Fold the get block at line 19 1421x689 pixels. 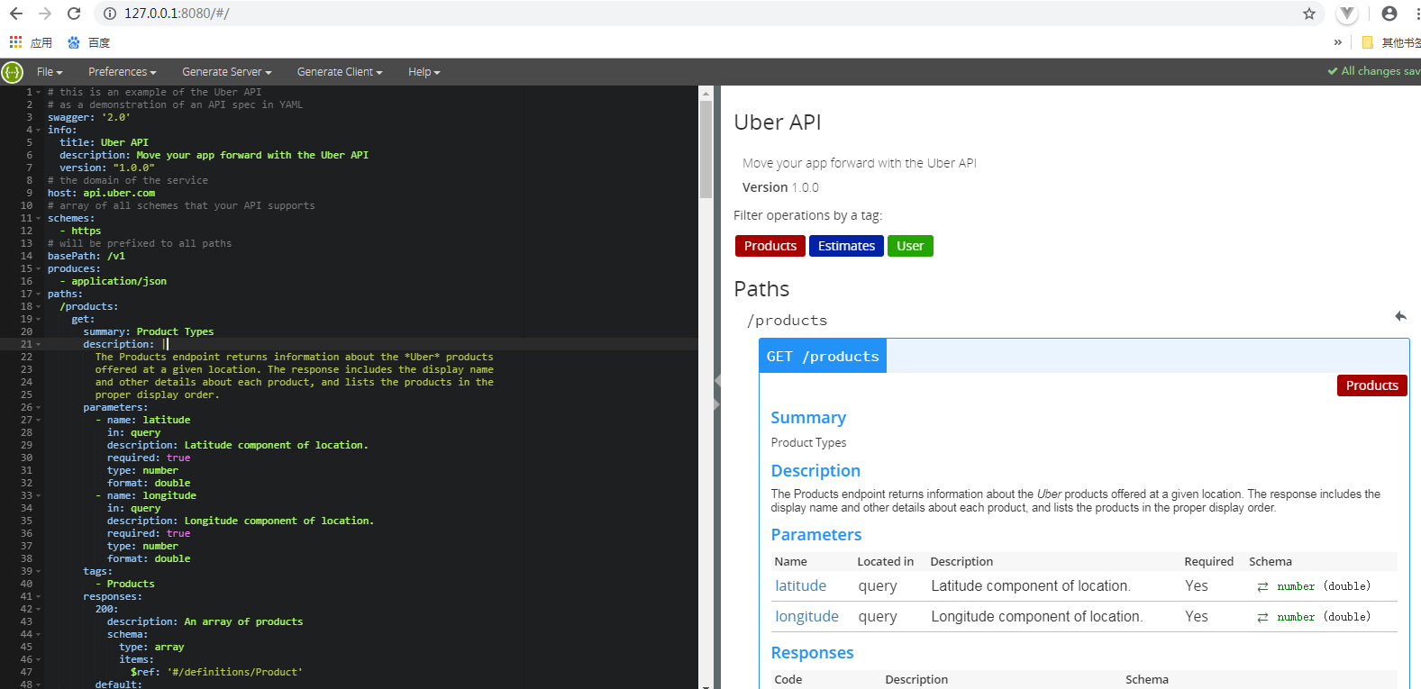click(38, 320)
